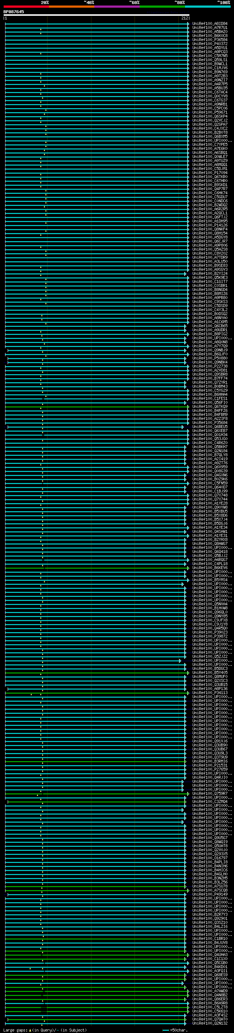This screenshot has width=234, height=1033.
Task: Click the arrowhead ending the Q6BEU5 bar
Action: 183,427
